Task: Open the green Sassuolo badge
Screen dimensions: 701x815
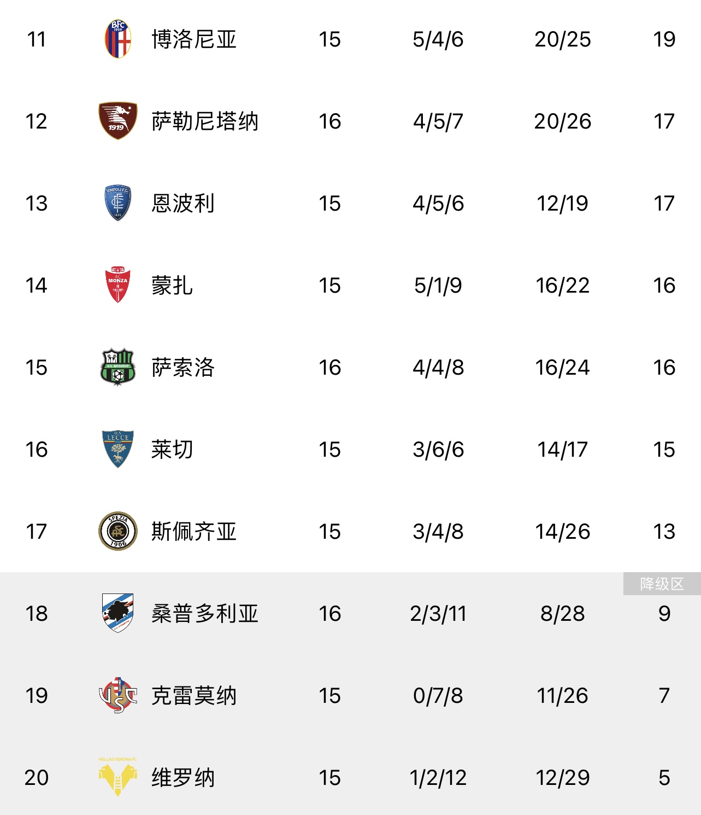Action: (x=117, y=367)
